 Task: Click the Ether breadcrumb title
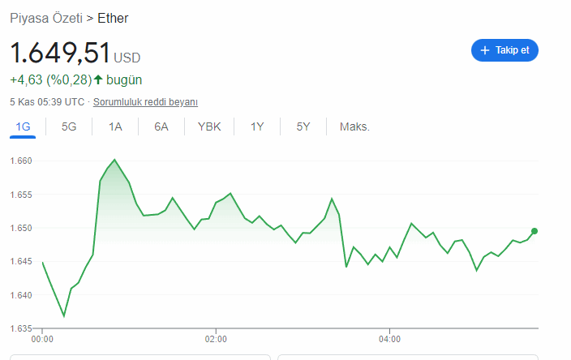coord(113,18)
